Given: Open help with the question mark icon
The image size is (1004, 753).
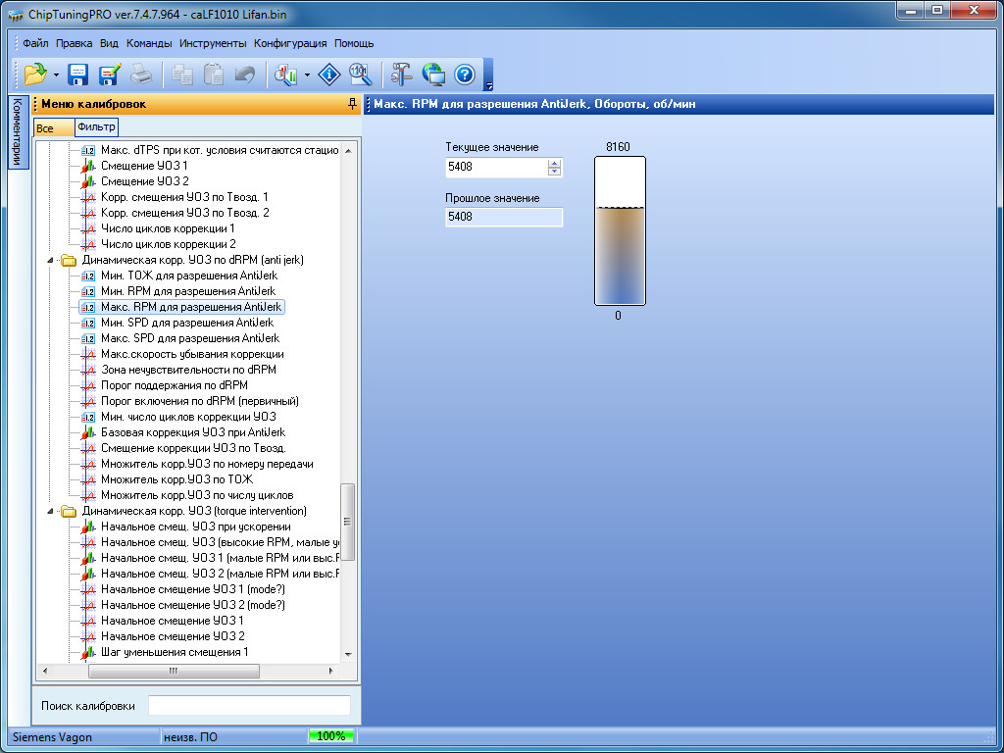Looking at the screenshot, I should pyautogui.click(x=464, y=75).
